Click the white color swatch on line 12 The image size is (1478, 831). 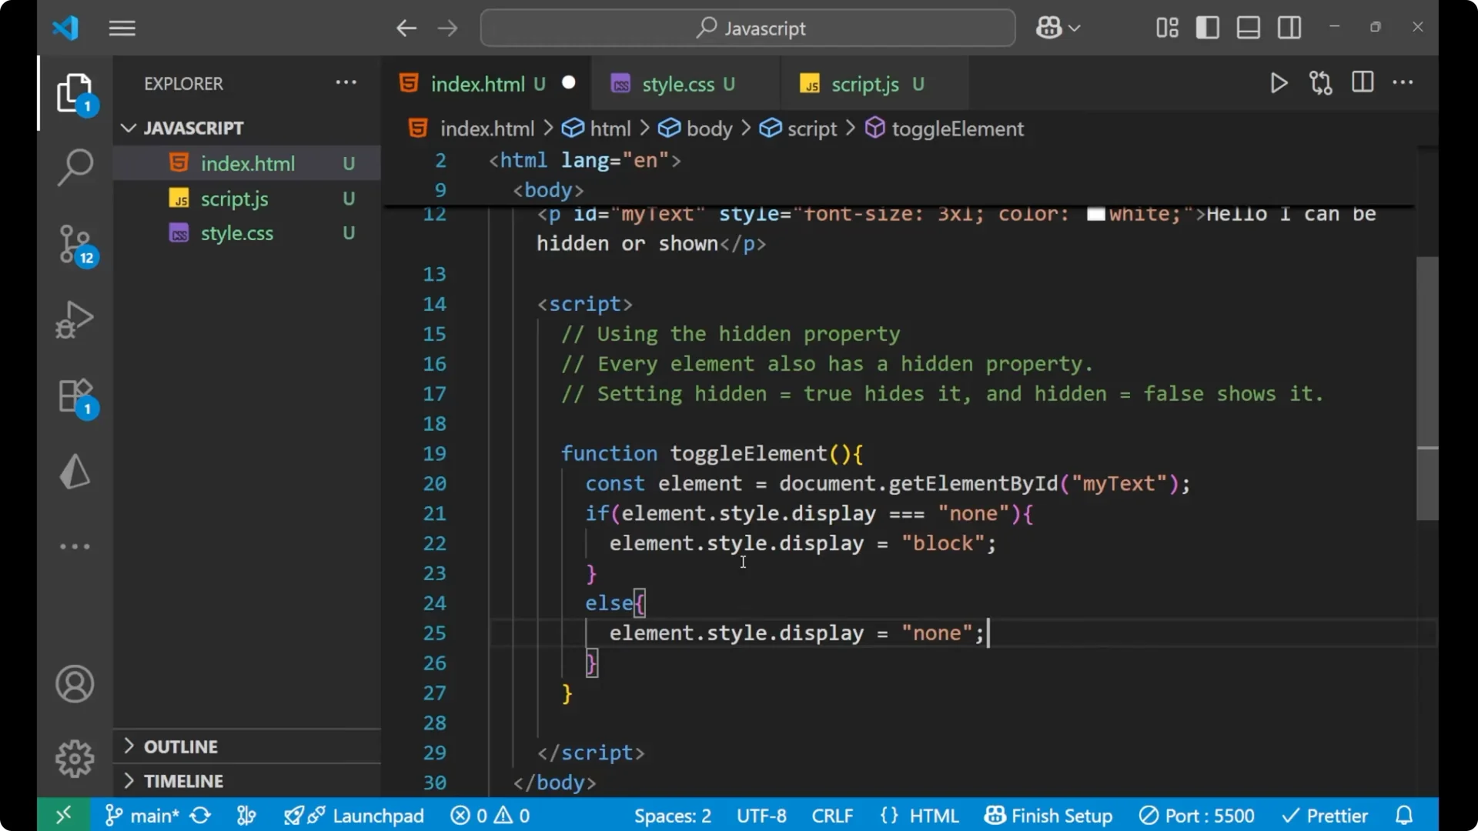pyautogui.click(x=1095, y=215)
